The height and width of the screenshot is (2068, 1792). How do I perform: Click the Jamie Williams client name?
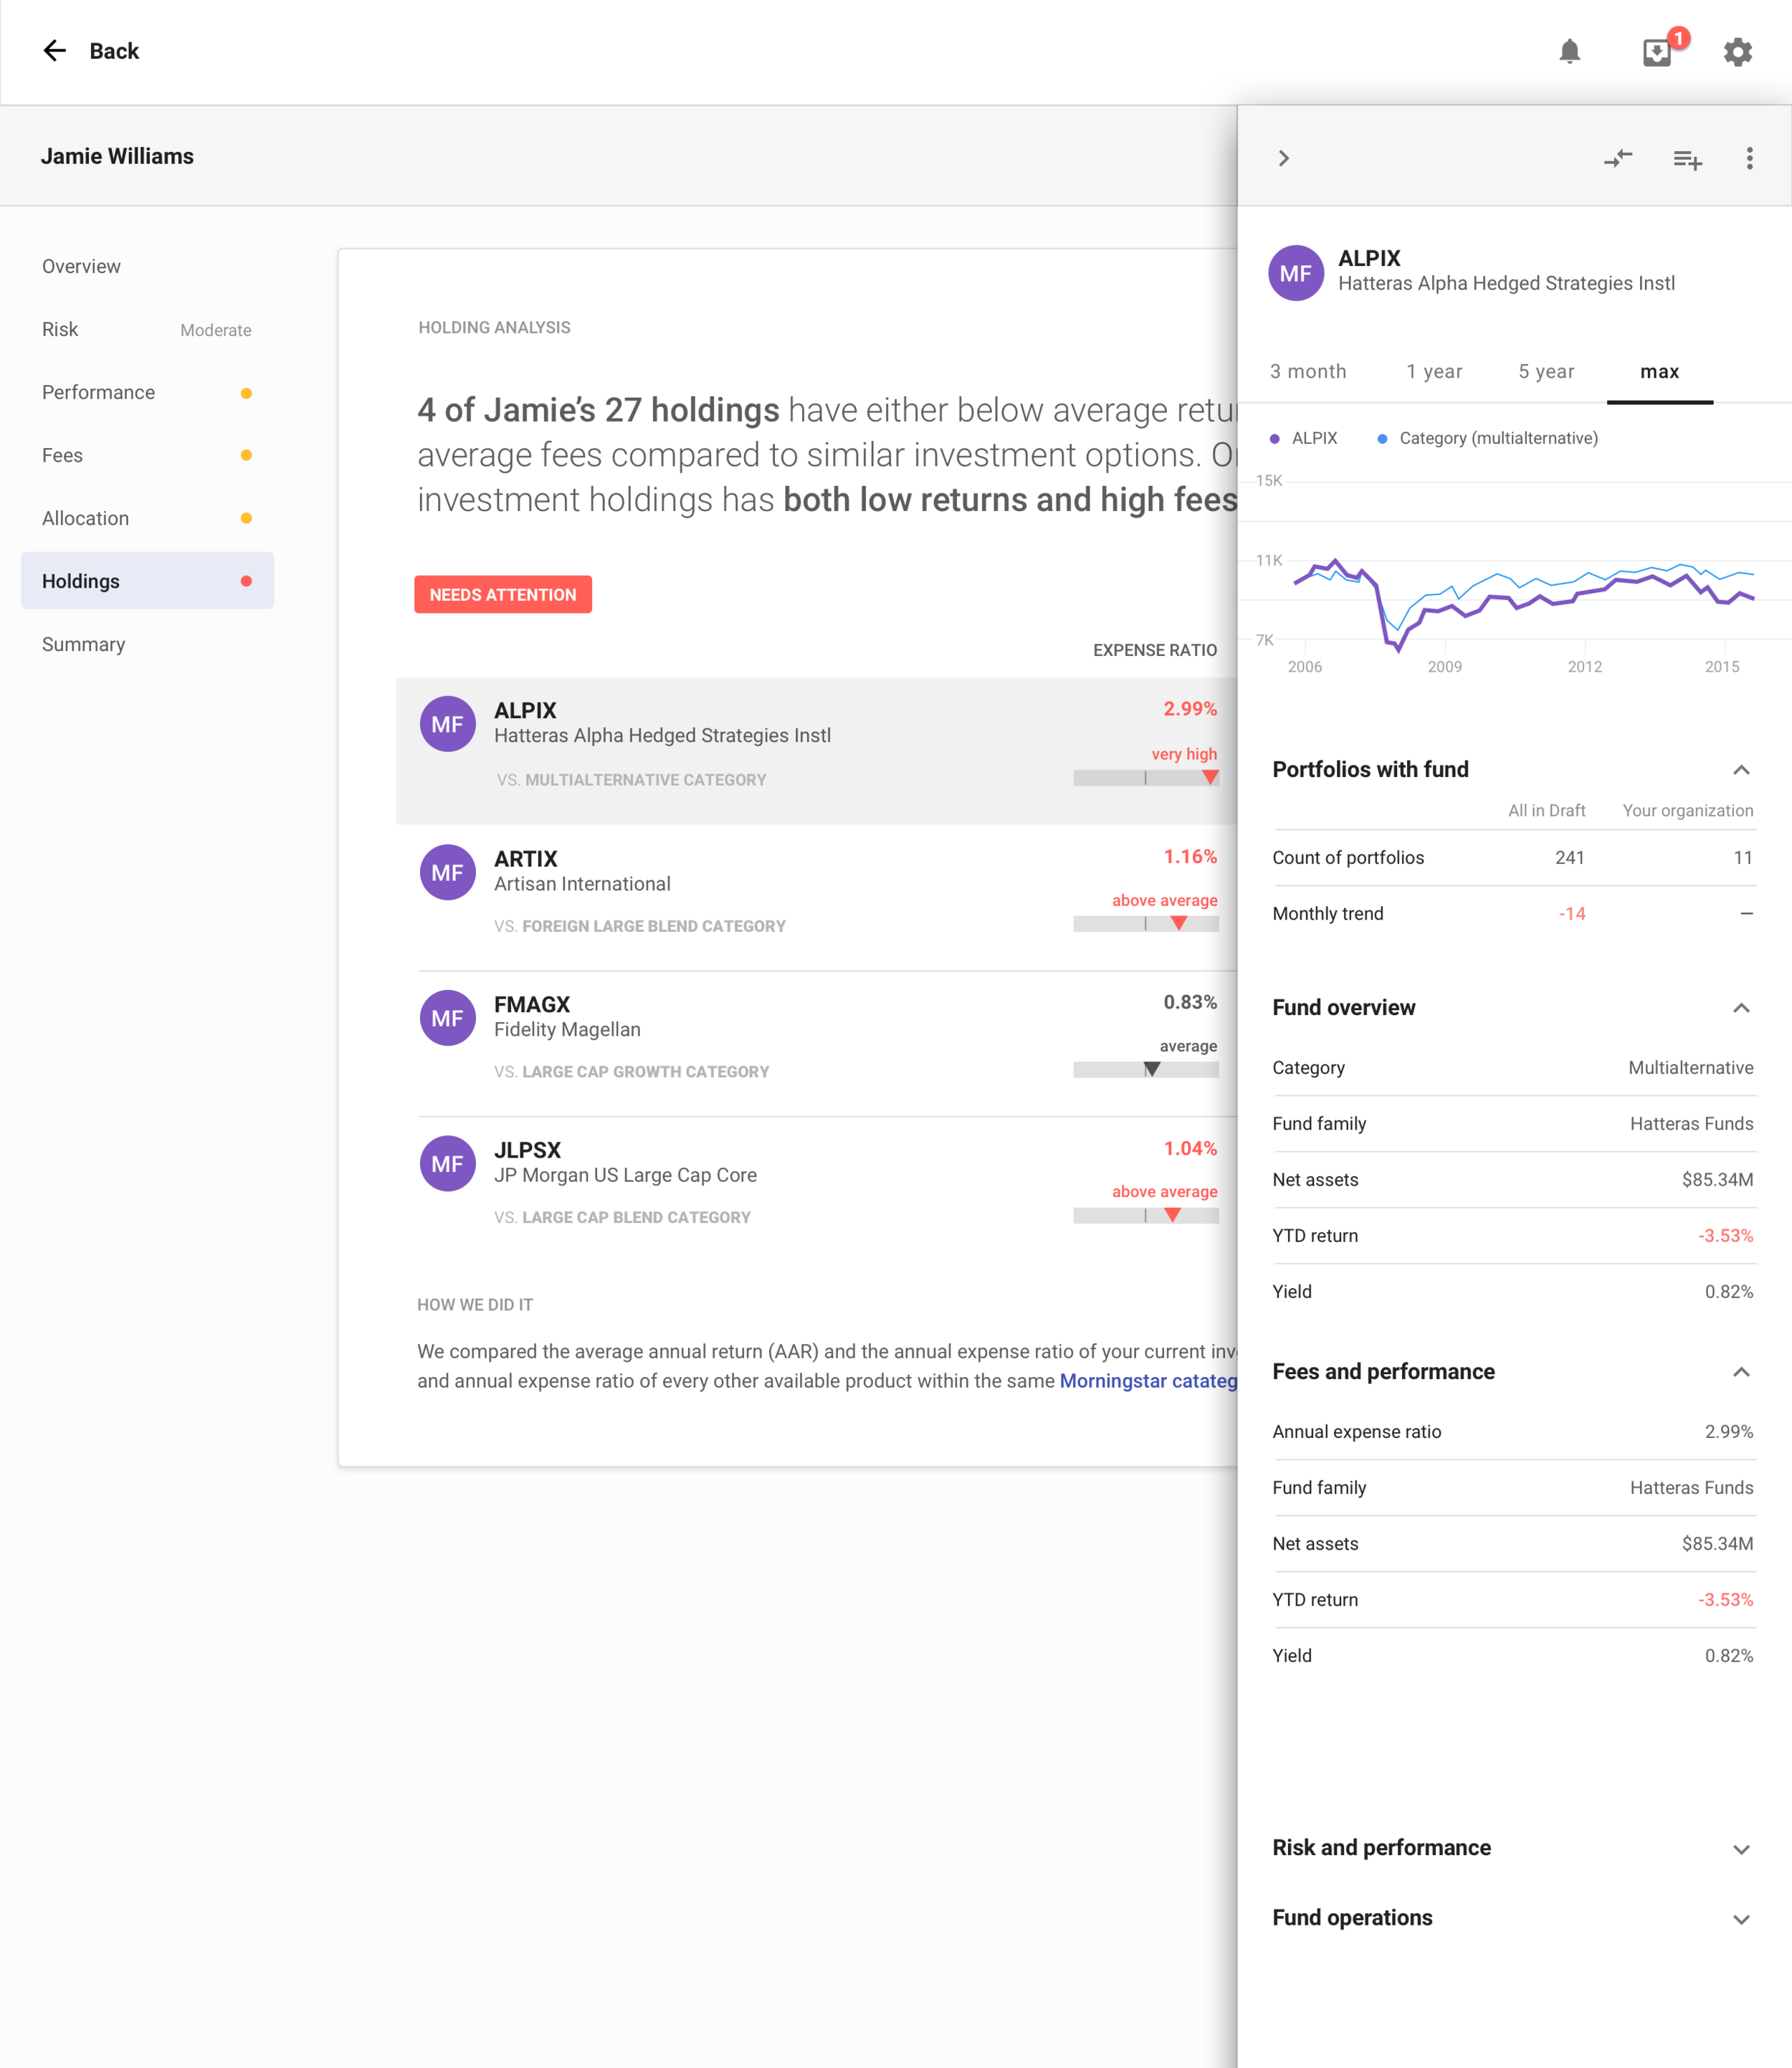(x=117, y=156)
